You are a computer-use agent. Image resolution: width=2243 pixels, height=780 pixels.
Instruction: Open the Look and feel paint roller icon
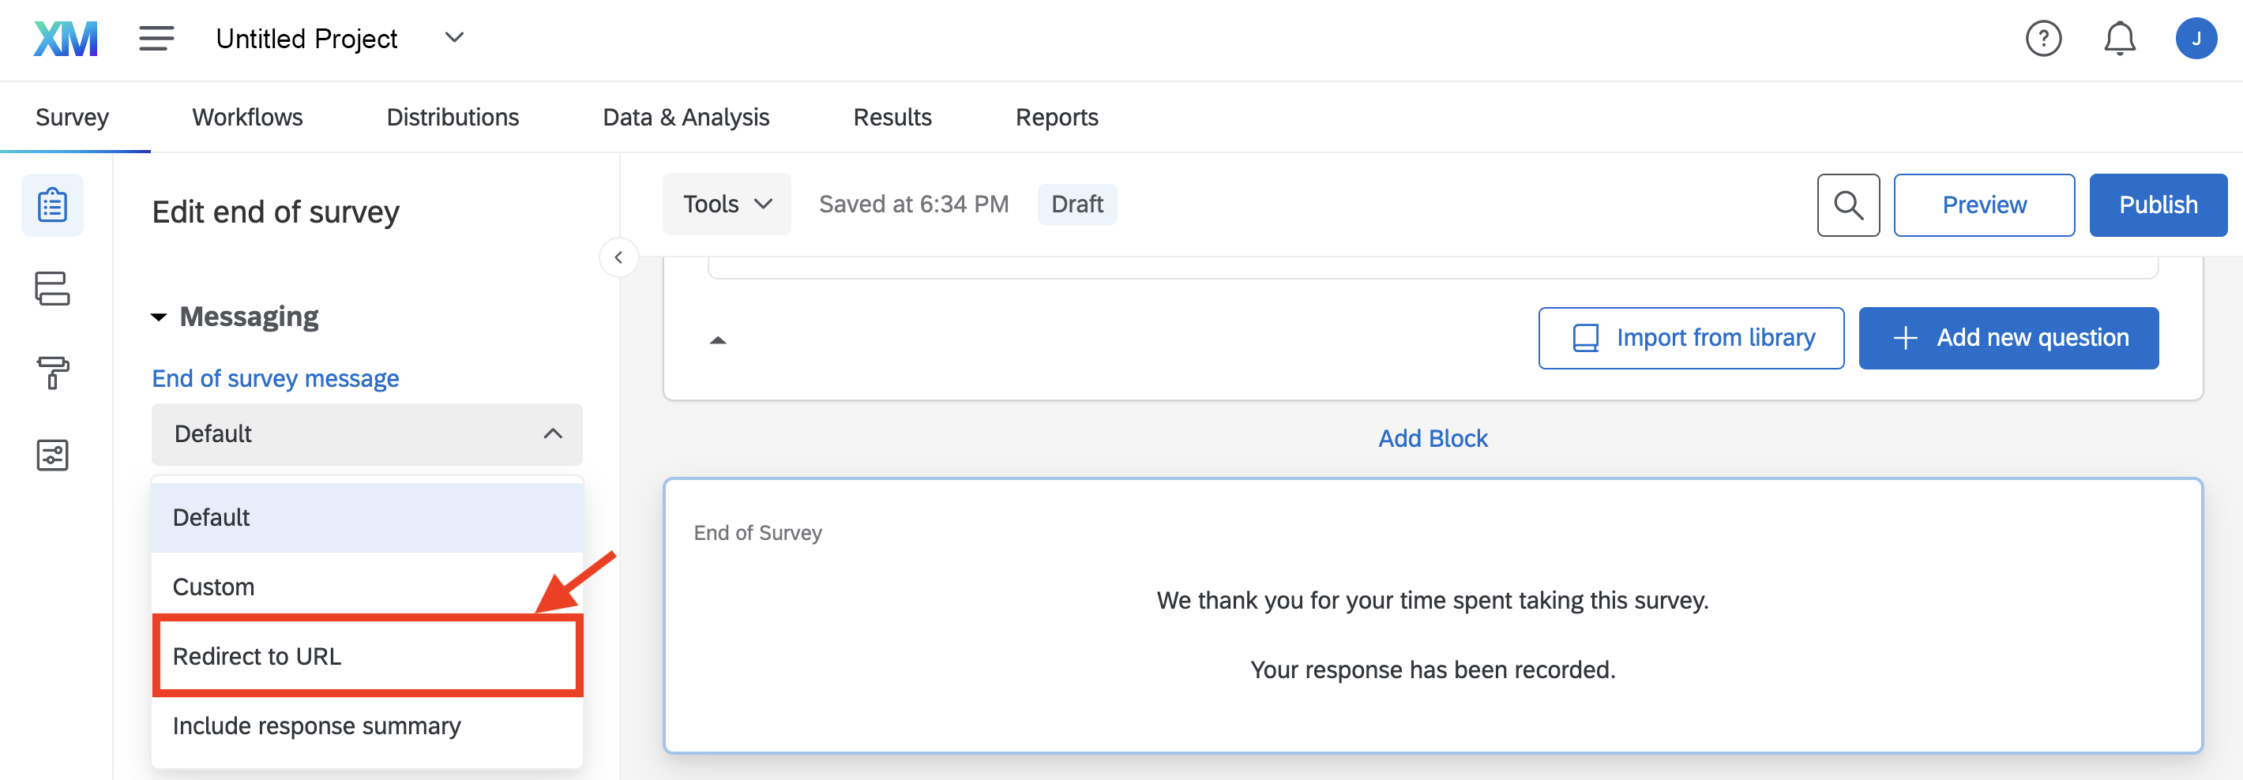point(52,372)
